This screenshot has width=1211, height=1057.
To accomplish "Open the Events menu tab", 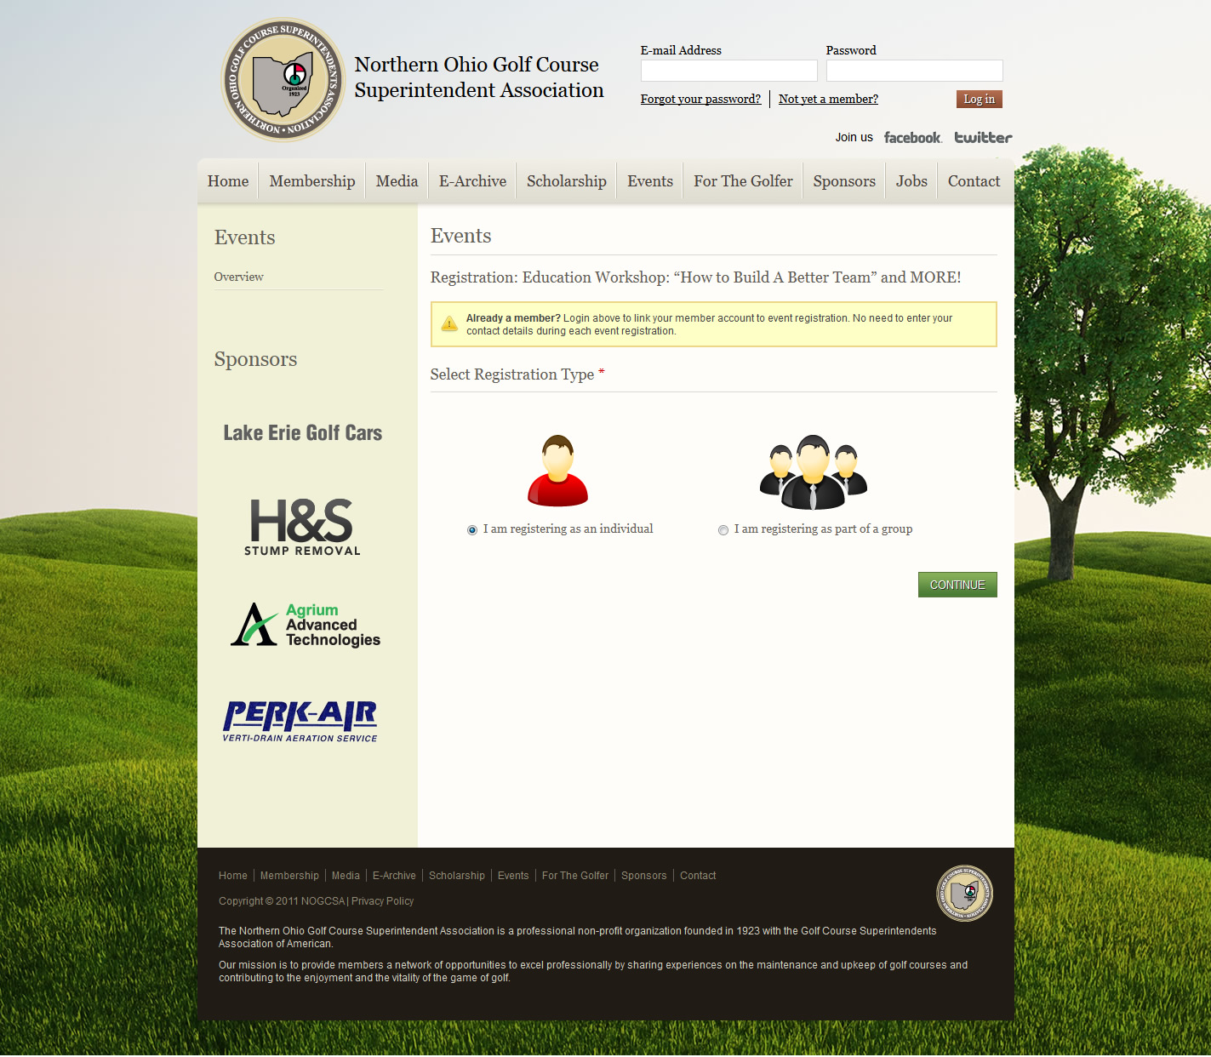I will pos(650,181).
